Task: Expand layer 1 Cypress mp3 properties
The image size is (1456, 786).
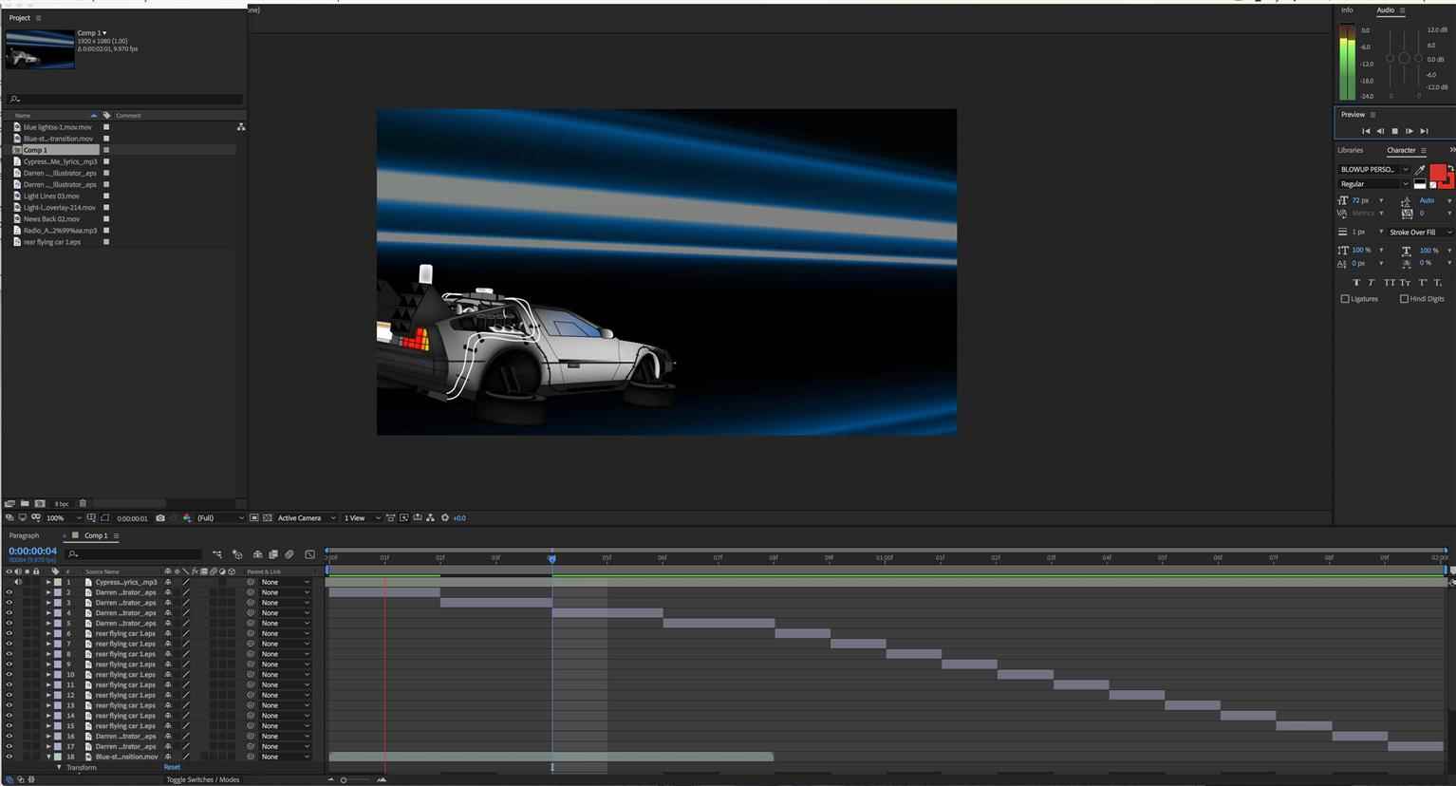Action: (48, 582)
